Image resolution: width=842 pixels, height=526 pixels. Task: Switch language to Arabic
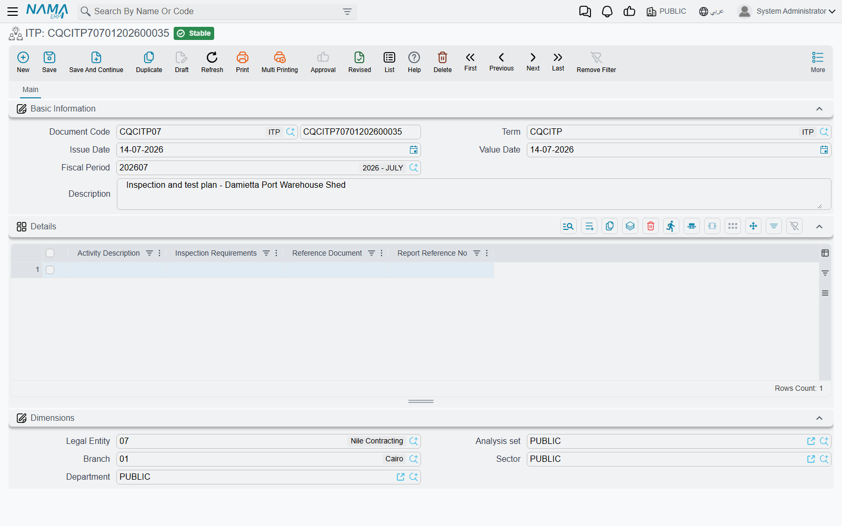point(711,11)
